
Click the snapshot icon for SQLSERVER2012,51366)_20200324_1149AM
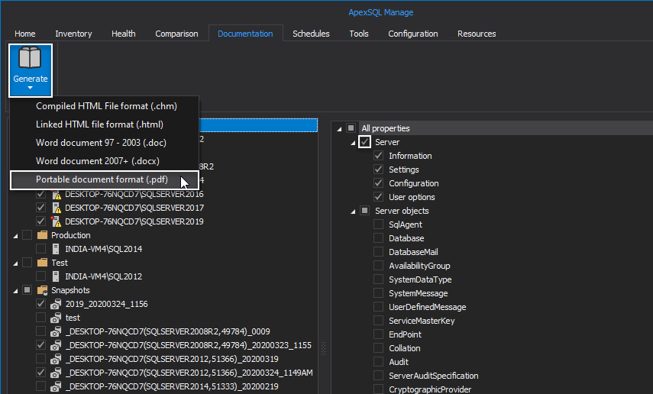[56, 373]
